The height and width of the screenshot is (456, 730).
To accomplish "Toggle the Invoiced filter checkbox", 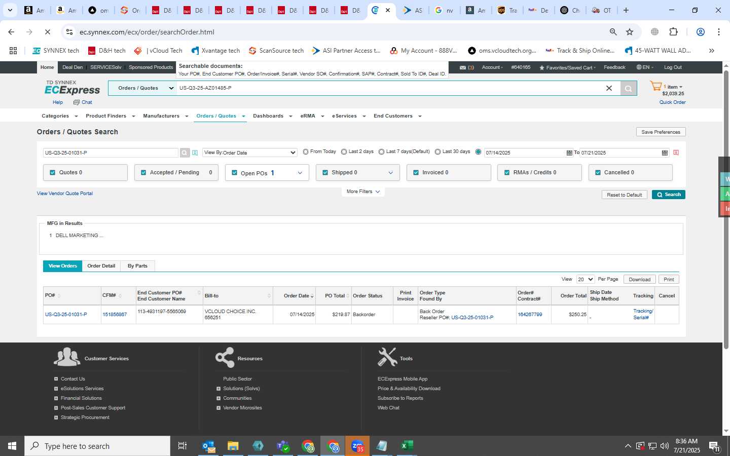I will pyautogui.click(x=416, y=172).
